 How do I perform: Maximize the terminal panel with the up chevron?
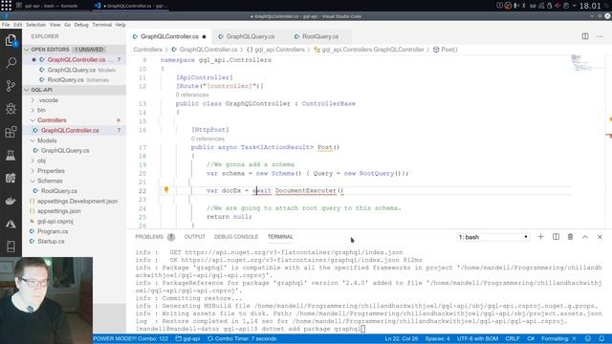[x=585, y=237]
